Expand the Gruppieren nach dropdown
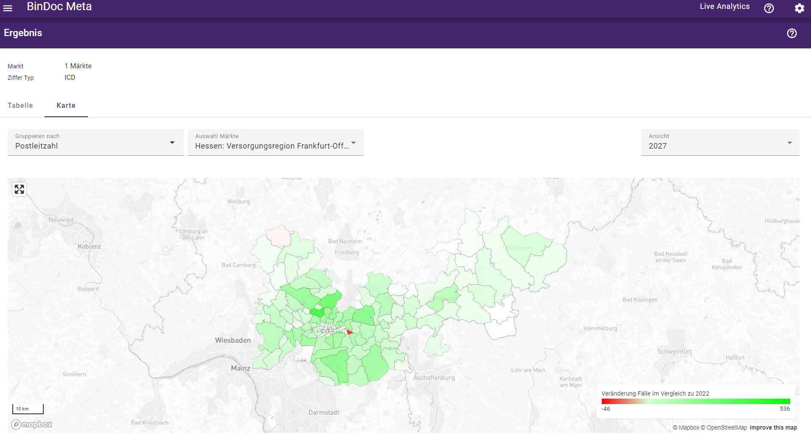The image size is (811, 441). point(95,142)
